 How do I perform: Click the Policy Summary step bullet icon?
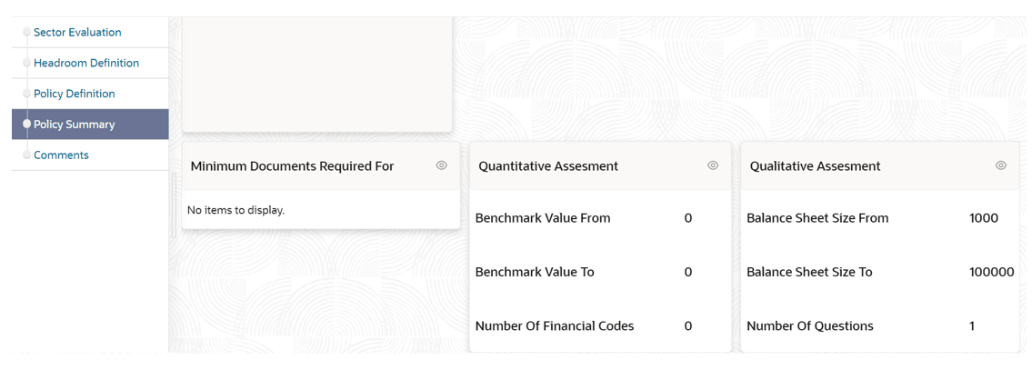point(26,124)
